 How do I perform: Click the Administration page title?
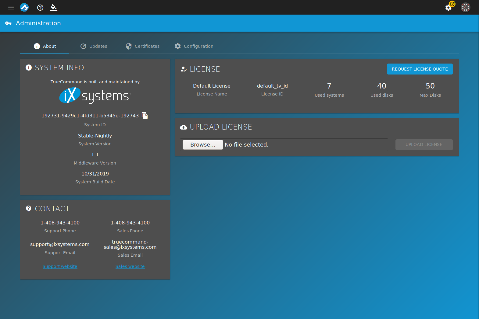(x=38, y=23)
